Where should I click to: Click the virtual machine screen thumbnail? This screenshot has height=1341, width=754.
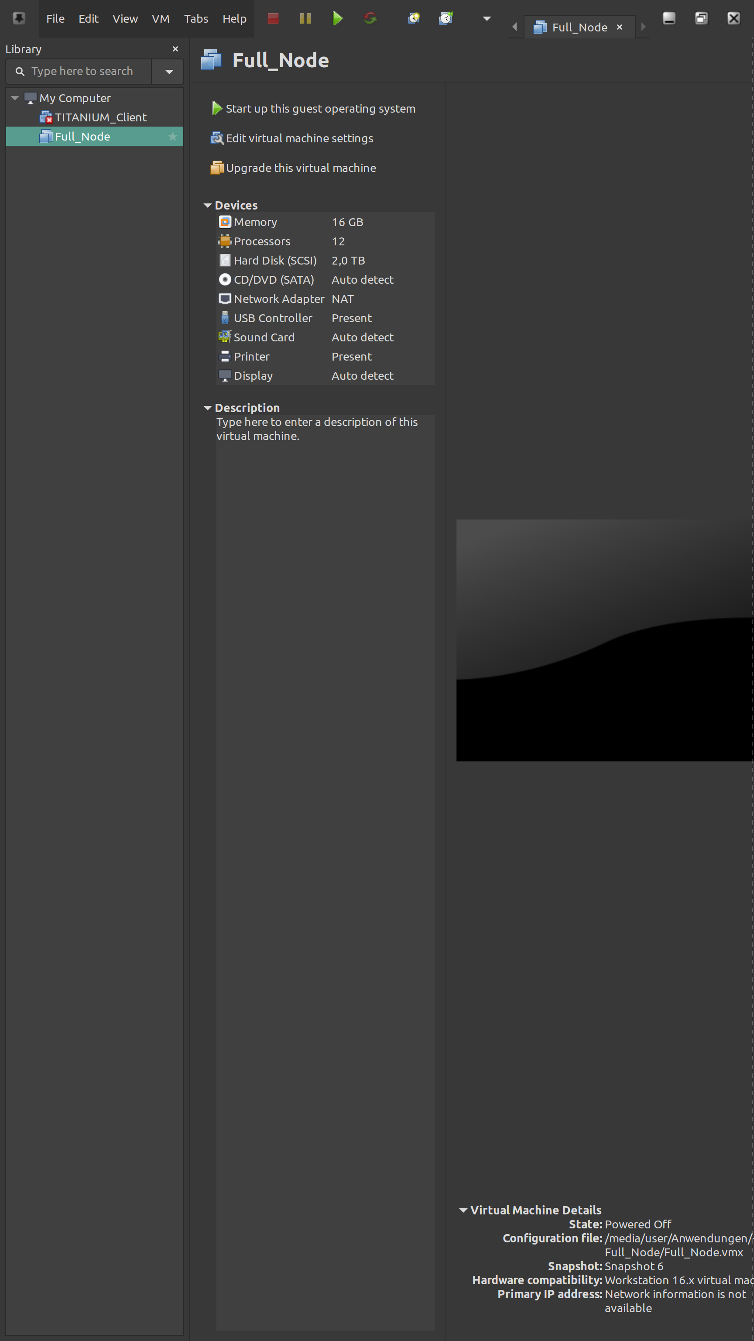point(605,640)
